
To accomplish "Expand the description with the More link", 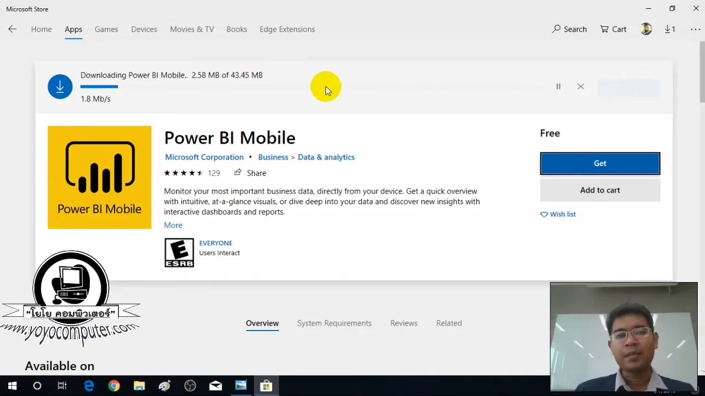I will click(173, 225).
